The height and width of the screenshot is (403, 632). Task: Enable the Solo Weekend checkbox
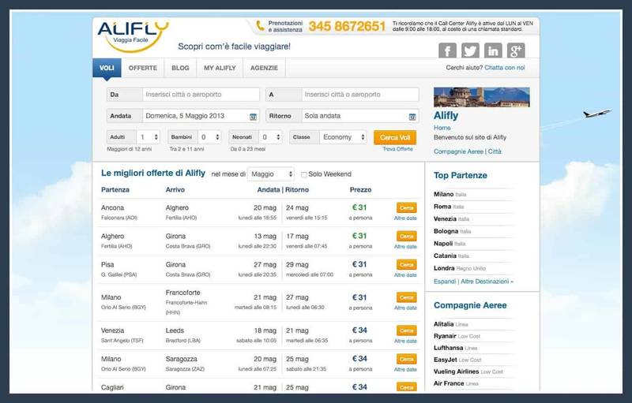(x=304, y=174)
